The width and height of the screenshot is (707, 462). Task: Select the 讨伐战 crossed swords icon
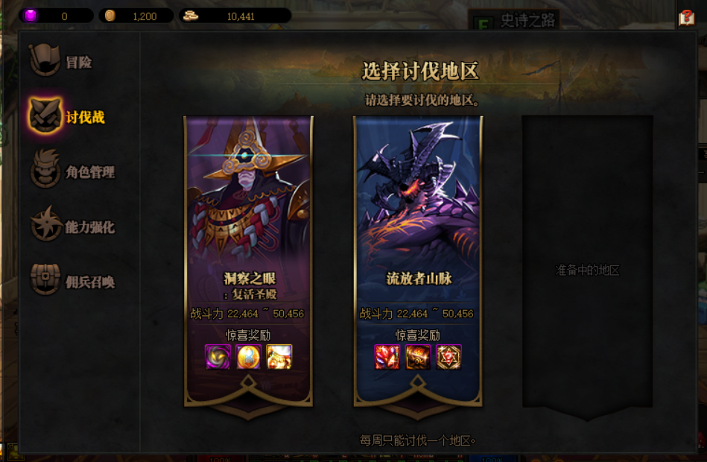[x=45, y=115]
